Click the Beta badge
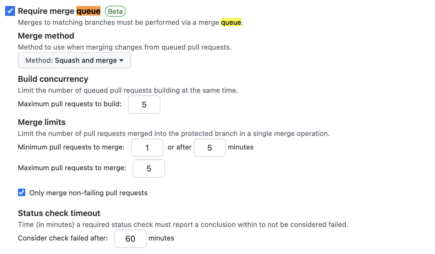 click(x=115, y=12)
